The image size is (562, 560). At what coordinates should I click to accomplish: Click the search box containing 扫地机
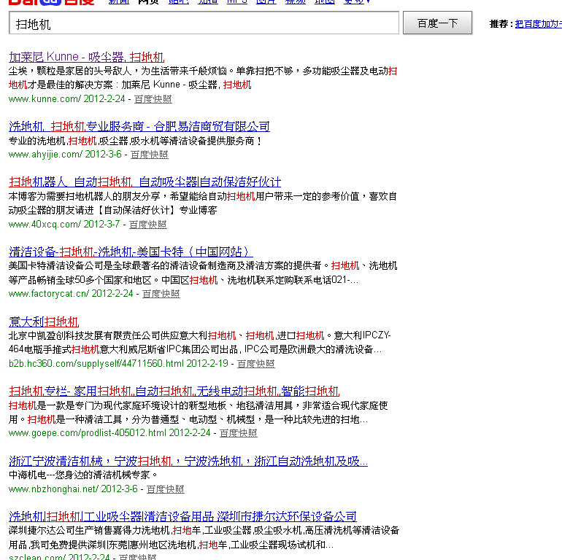[204, 23]
